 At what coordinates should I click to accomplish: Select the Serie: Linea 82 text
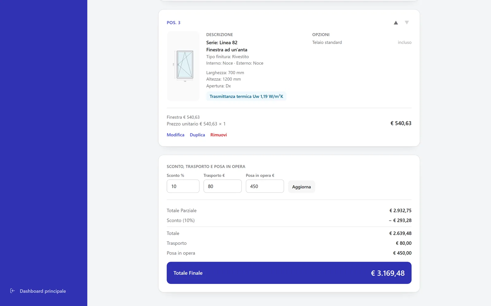point(222,43)
